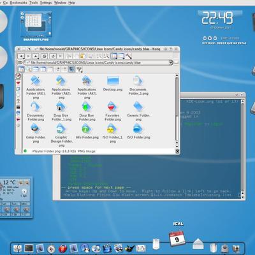255x255 pixels.
Task: Click the Zoom In magnifier icon
Action: (x=99, y=56)
